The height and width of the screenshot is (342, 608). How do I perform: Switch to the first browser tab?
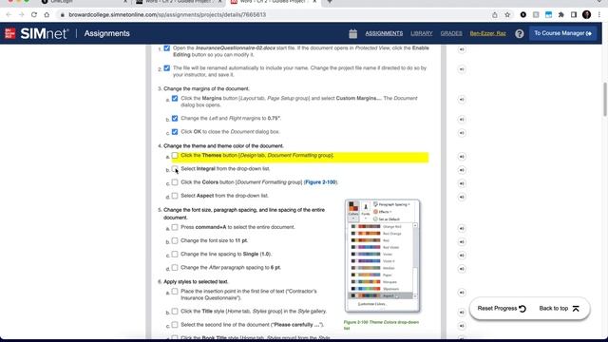click(x=84, y=2)
